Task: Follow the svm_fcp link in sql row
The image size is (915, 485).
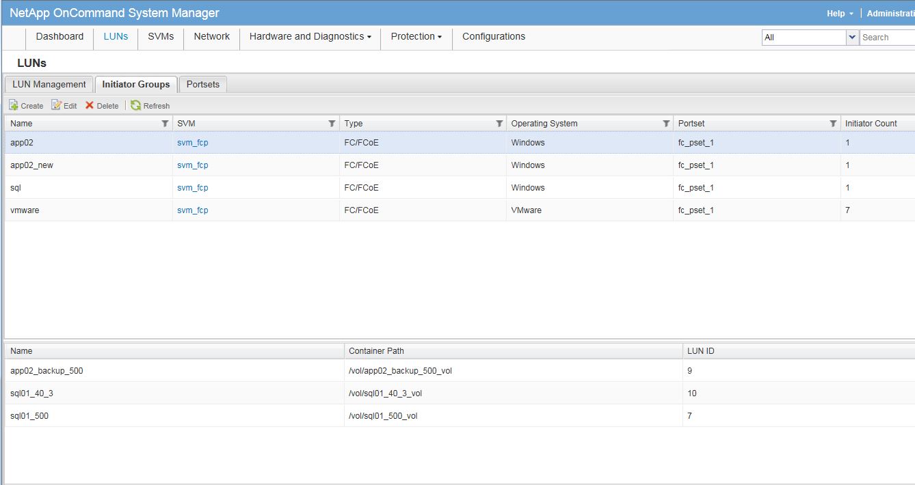Action: click(x=192, y=188)
